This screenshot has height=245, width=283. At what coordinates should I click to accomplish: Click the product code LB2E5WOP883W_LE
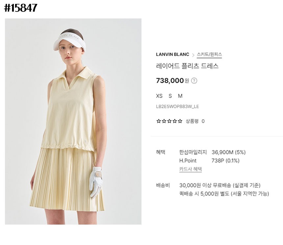point(177,107)
